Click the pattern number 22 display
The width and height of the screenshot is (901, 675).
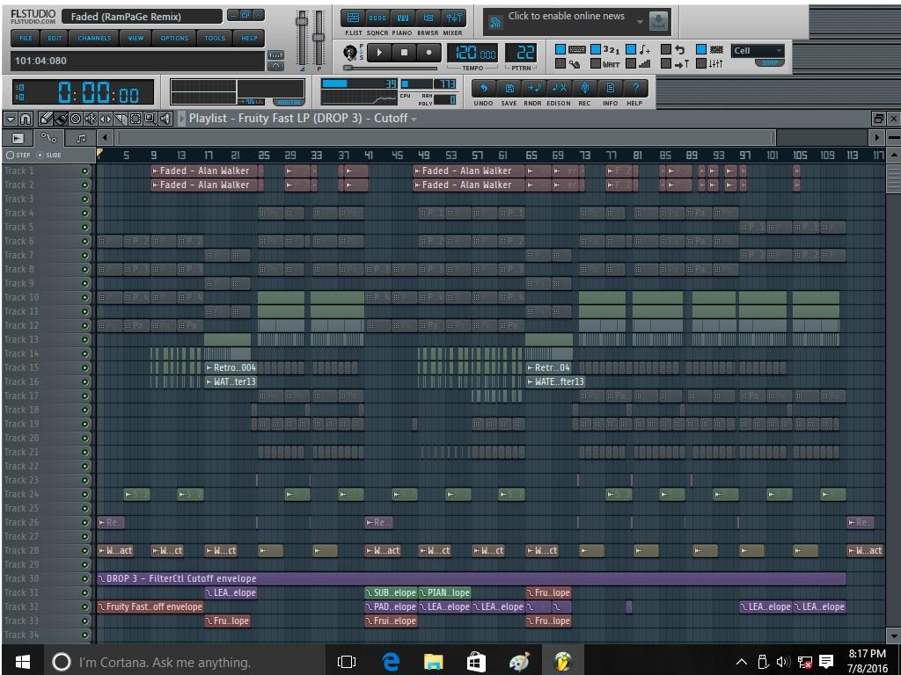click(522, 53)
